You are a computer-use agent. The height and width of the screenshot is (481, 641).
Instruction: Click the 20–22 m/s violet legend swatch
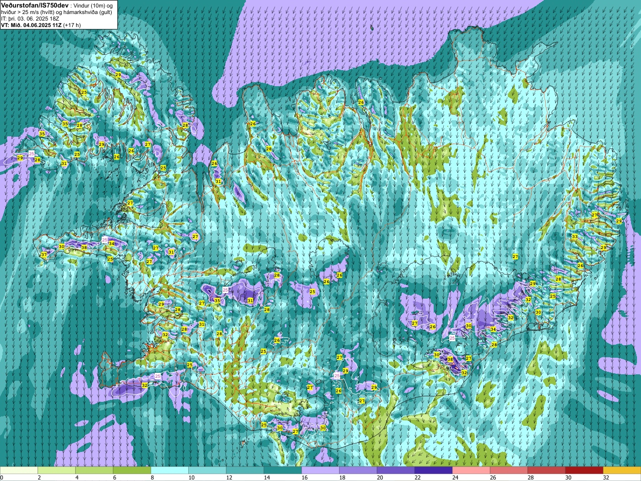tap(396, 470)
